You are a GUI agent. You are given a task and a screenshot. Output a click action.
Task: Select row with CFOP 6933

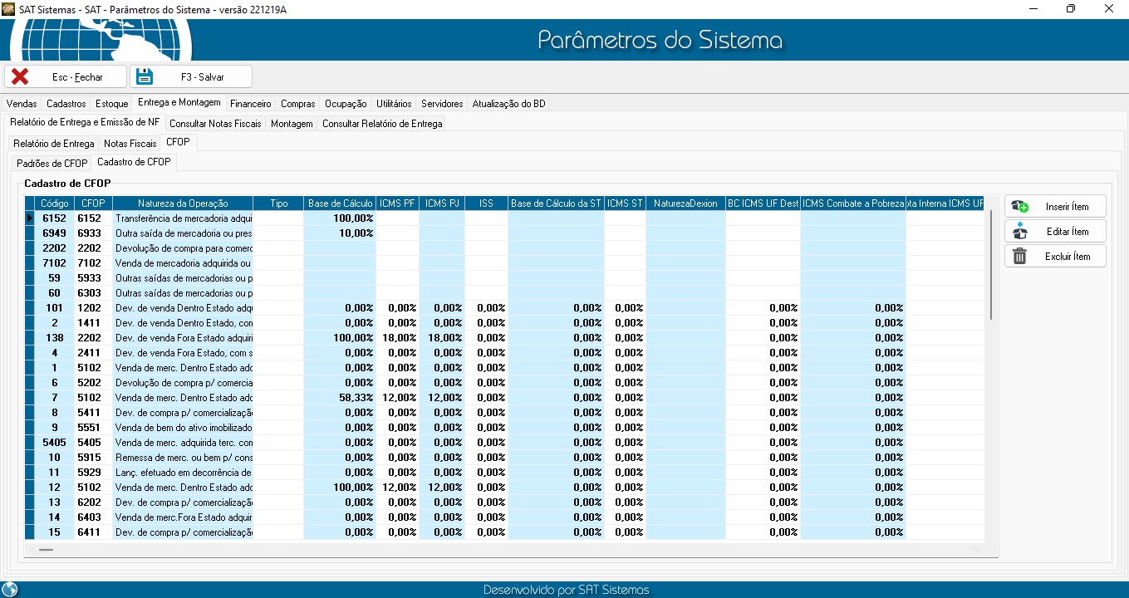coord(90,233)
